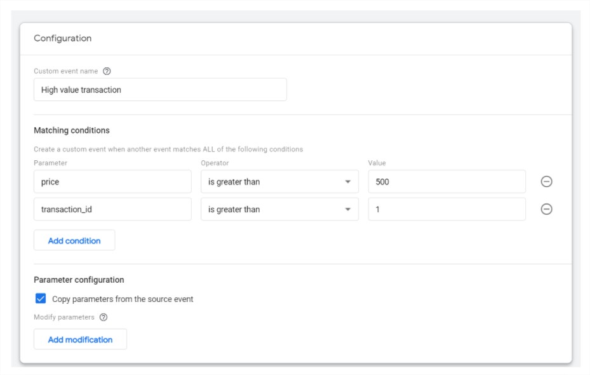Click the value field containing 1
The image size is (590, 375).
coord(447,209)
